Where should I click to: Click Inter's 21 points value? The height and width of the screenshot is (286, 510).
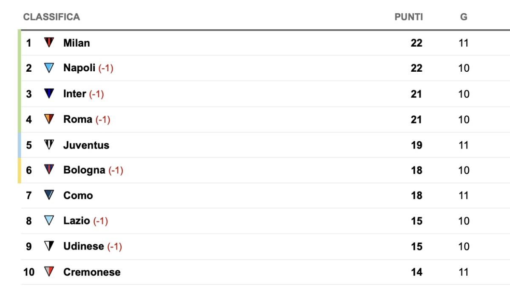(x=416, y=94)
